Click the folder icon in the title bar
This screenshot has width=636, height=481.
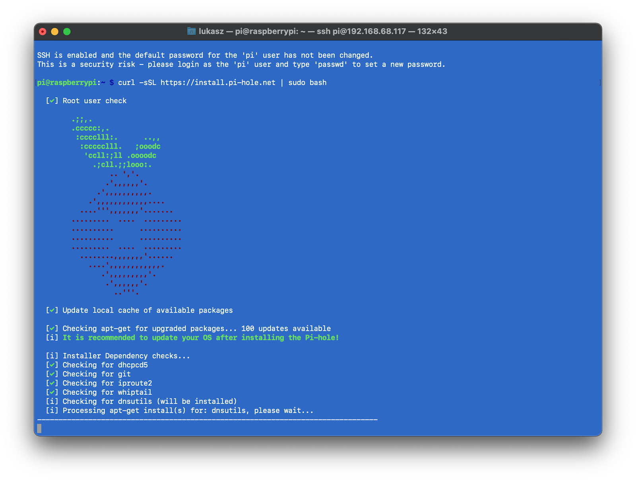point(191,31)
